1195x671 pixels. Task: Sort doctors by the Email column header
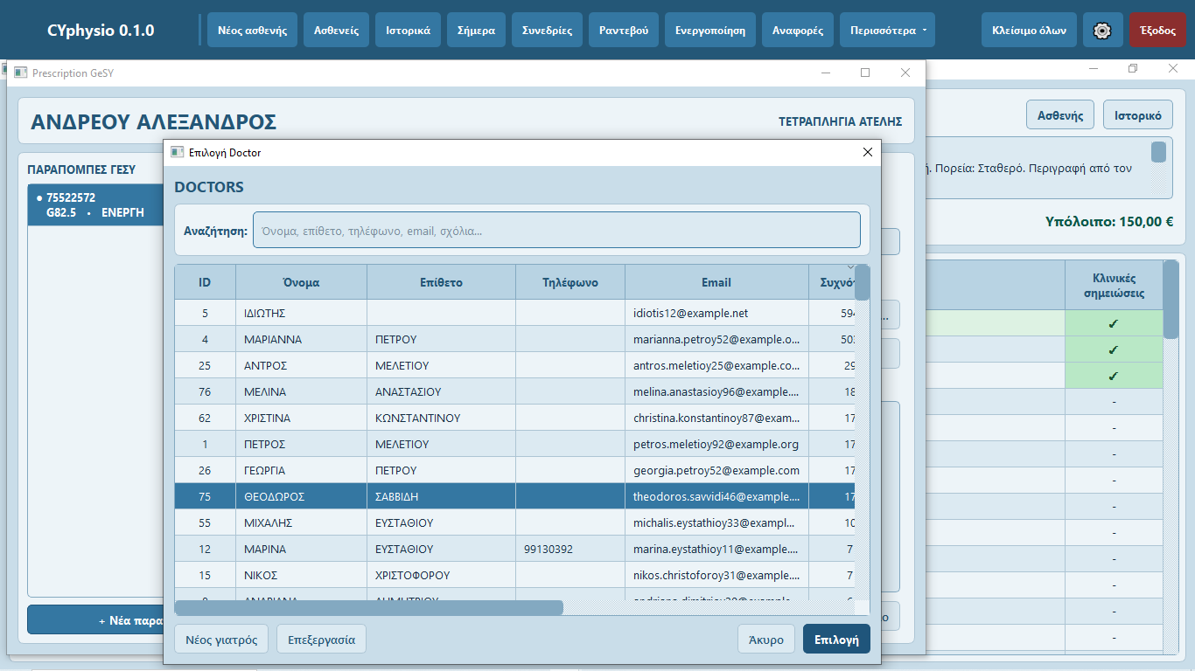(x=716, y=282)
